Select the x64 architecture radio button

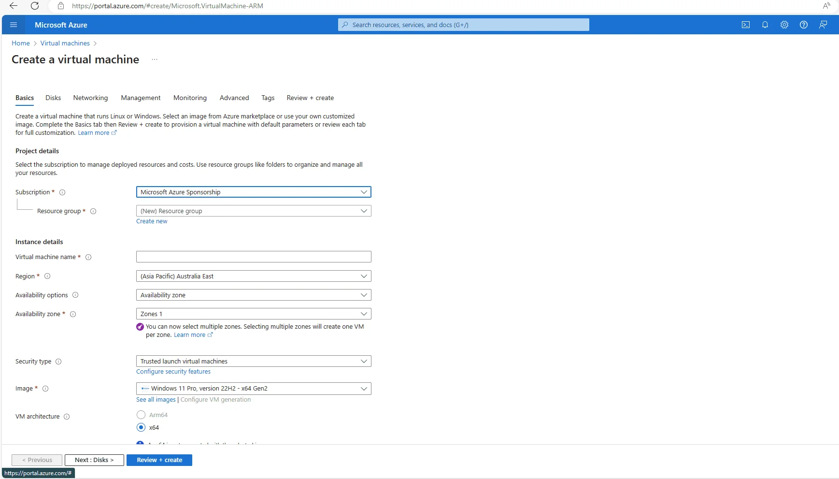(x=141, y=427)
